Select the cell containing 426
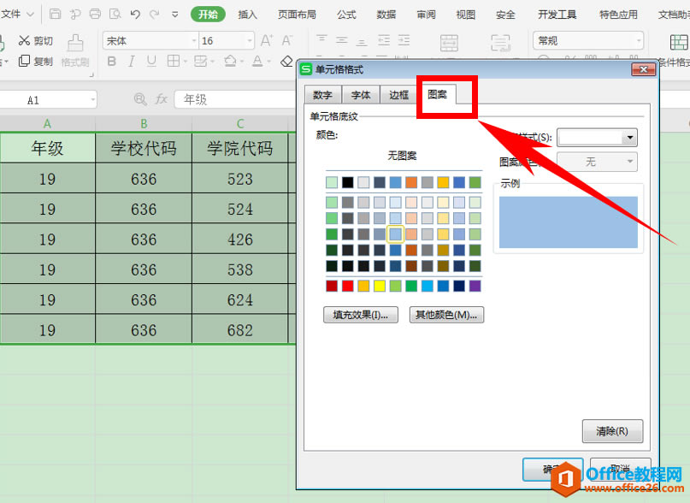 click(240, 240)
